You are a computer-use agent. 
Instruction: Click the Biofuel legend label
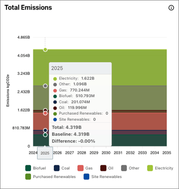40,168
